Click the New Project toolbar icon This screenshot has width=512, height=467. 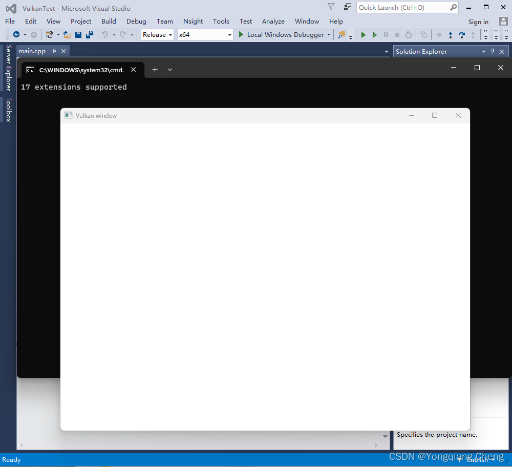49,35
